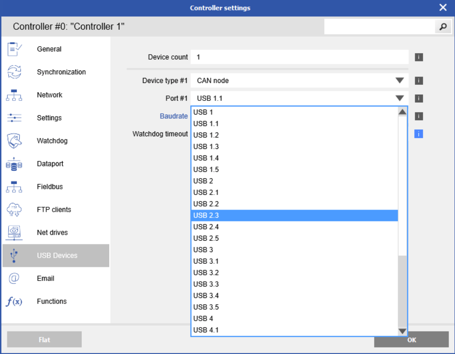
Task: Expand the Device type #1 dropdown arrow
Action: click(400, 81)
